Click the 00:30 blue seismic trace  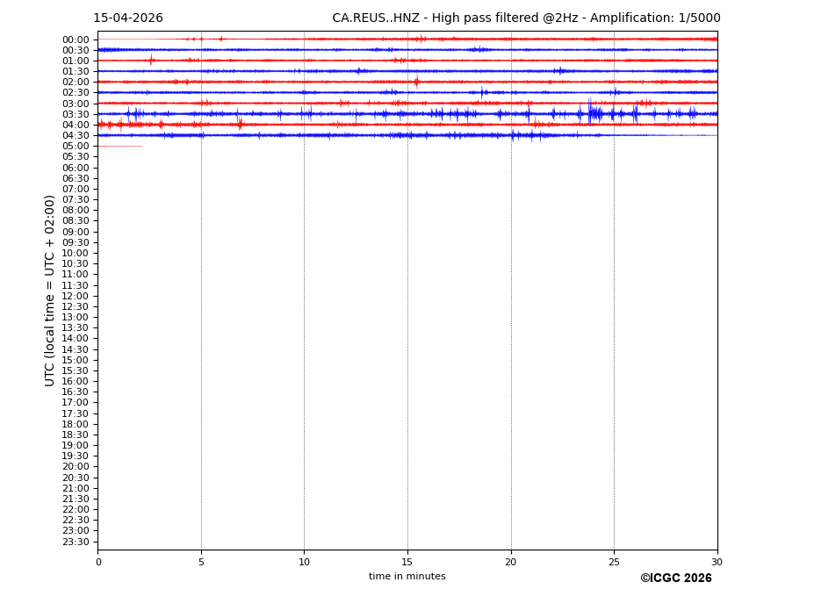[407, 50]
